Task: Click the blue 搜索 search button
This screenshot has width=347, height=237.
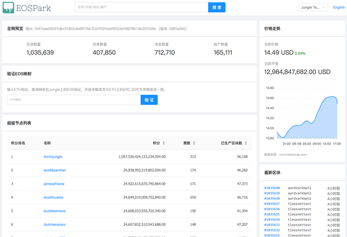Action: 217,7
